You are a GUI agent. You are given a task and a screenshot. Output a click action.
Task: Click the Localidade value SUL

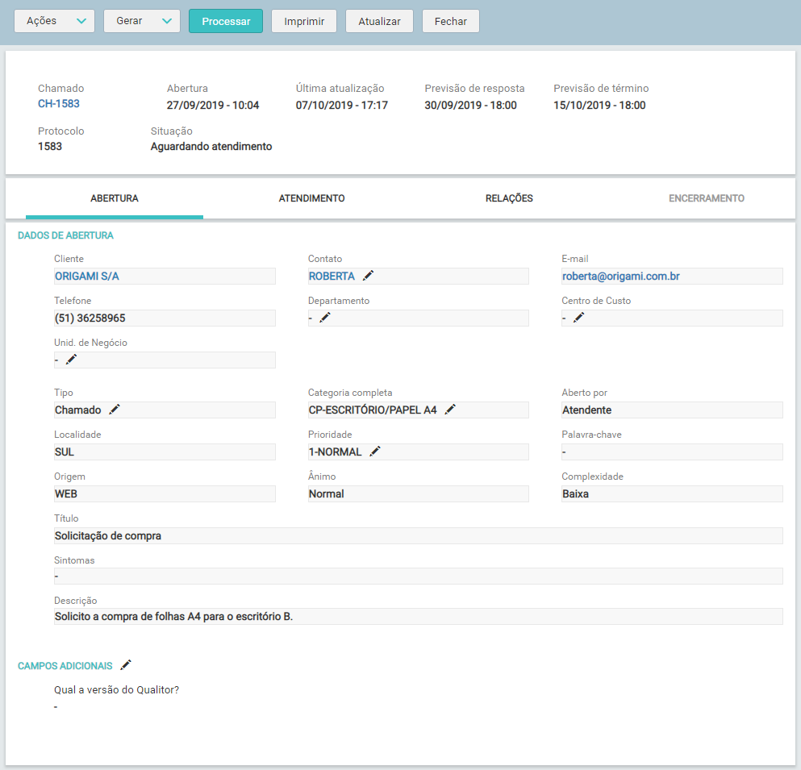(x=65, y=452)
